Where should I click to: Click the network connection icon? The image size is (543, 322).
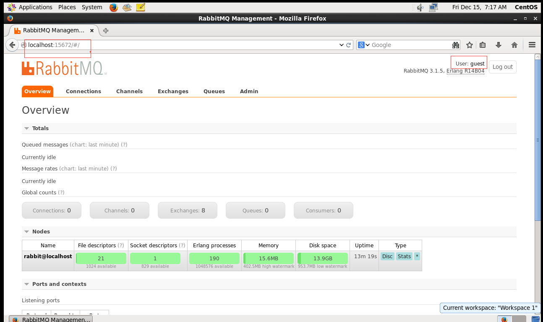433,7
